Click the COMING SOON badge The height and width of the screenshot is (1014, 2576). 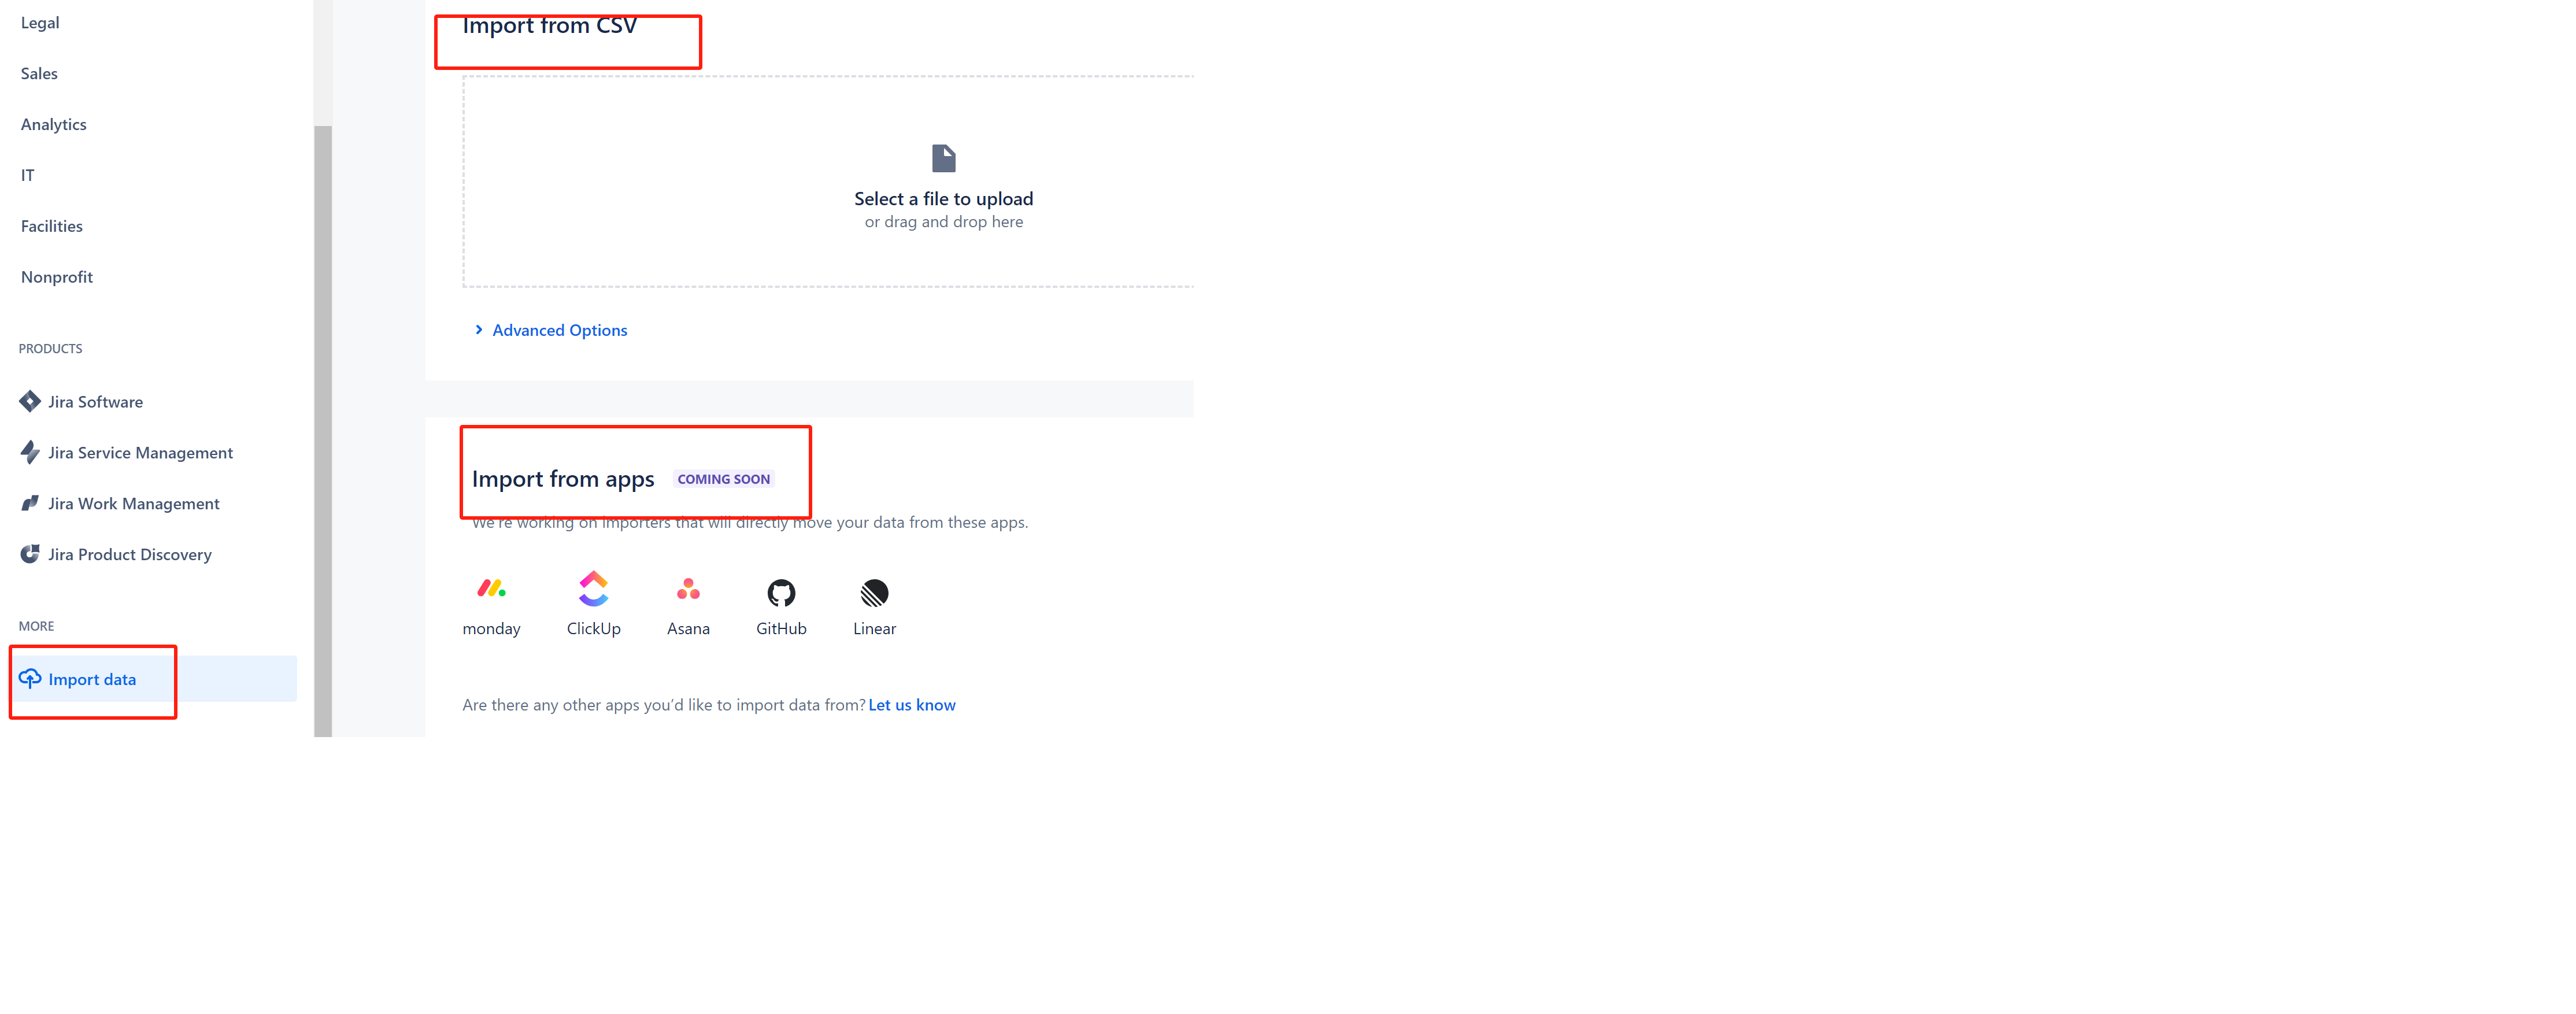(723, 478)
